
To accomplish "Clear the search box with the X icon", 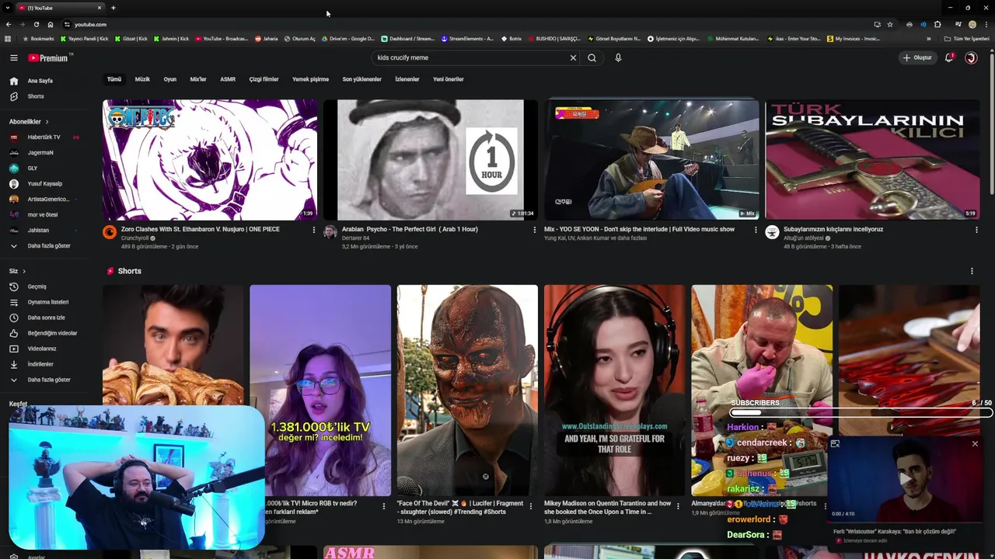I will (x=573, y=57).
